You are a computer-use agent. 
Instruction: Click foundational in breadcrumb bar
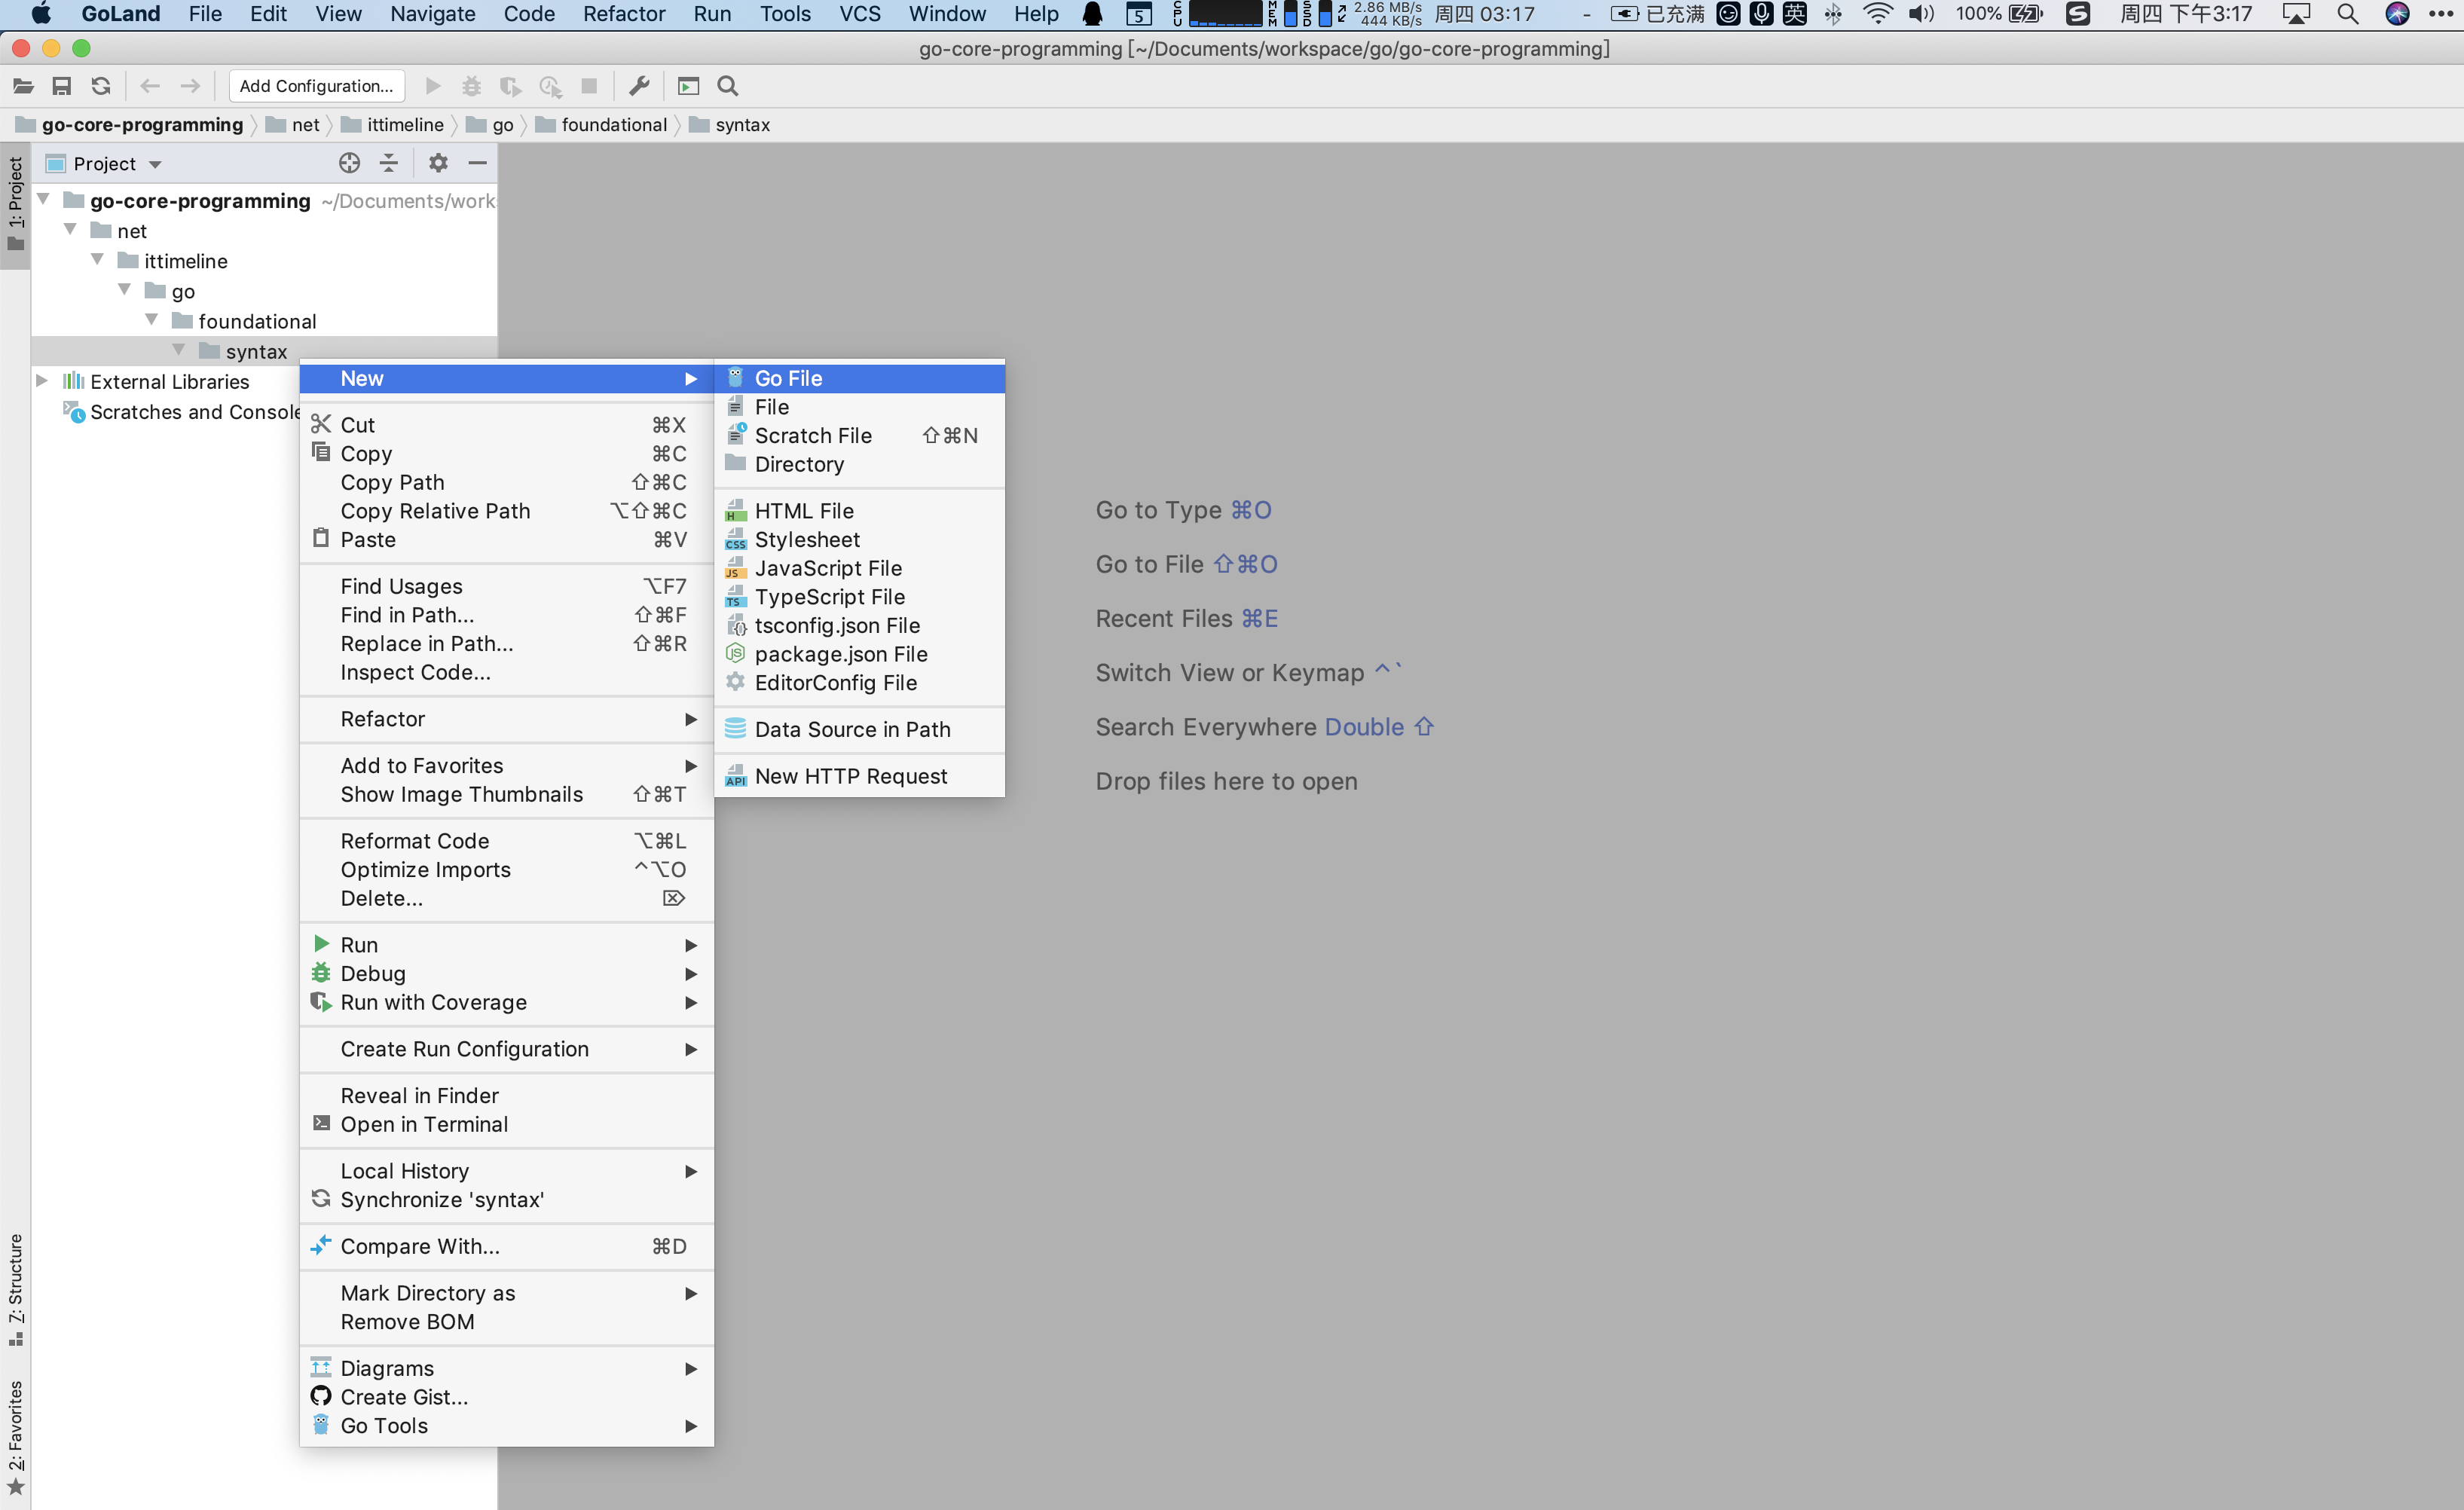point(601,125)
